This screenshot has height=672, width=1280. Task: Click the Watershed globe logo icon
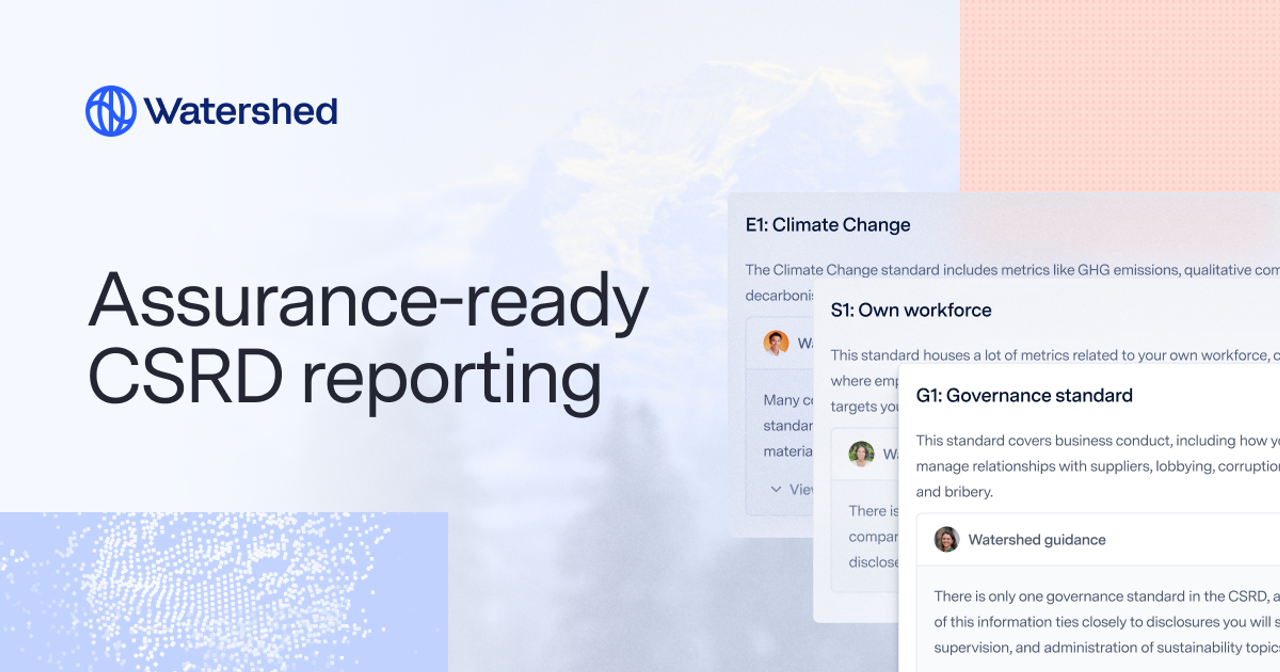pyautogui.click(x=111, y=111)
